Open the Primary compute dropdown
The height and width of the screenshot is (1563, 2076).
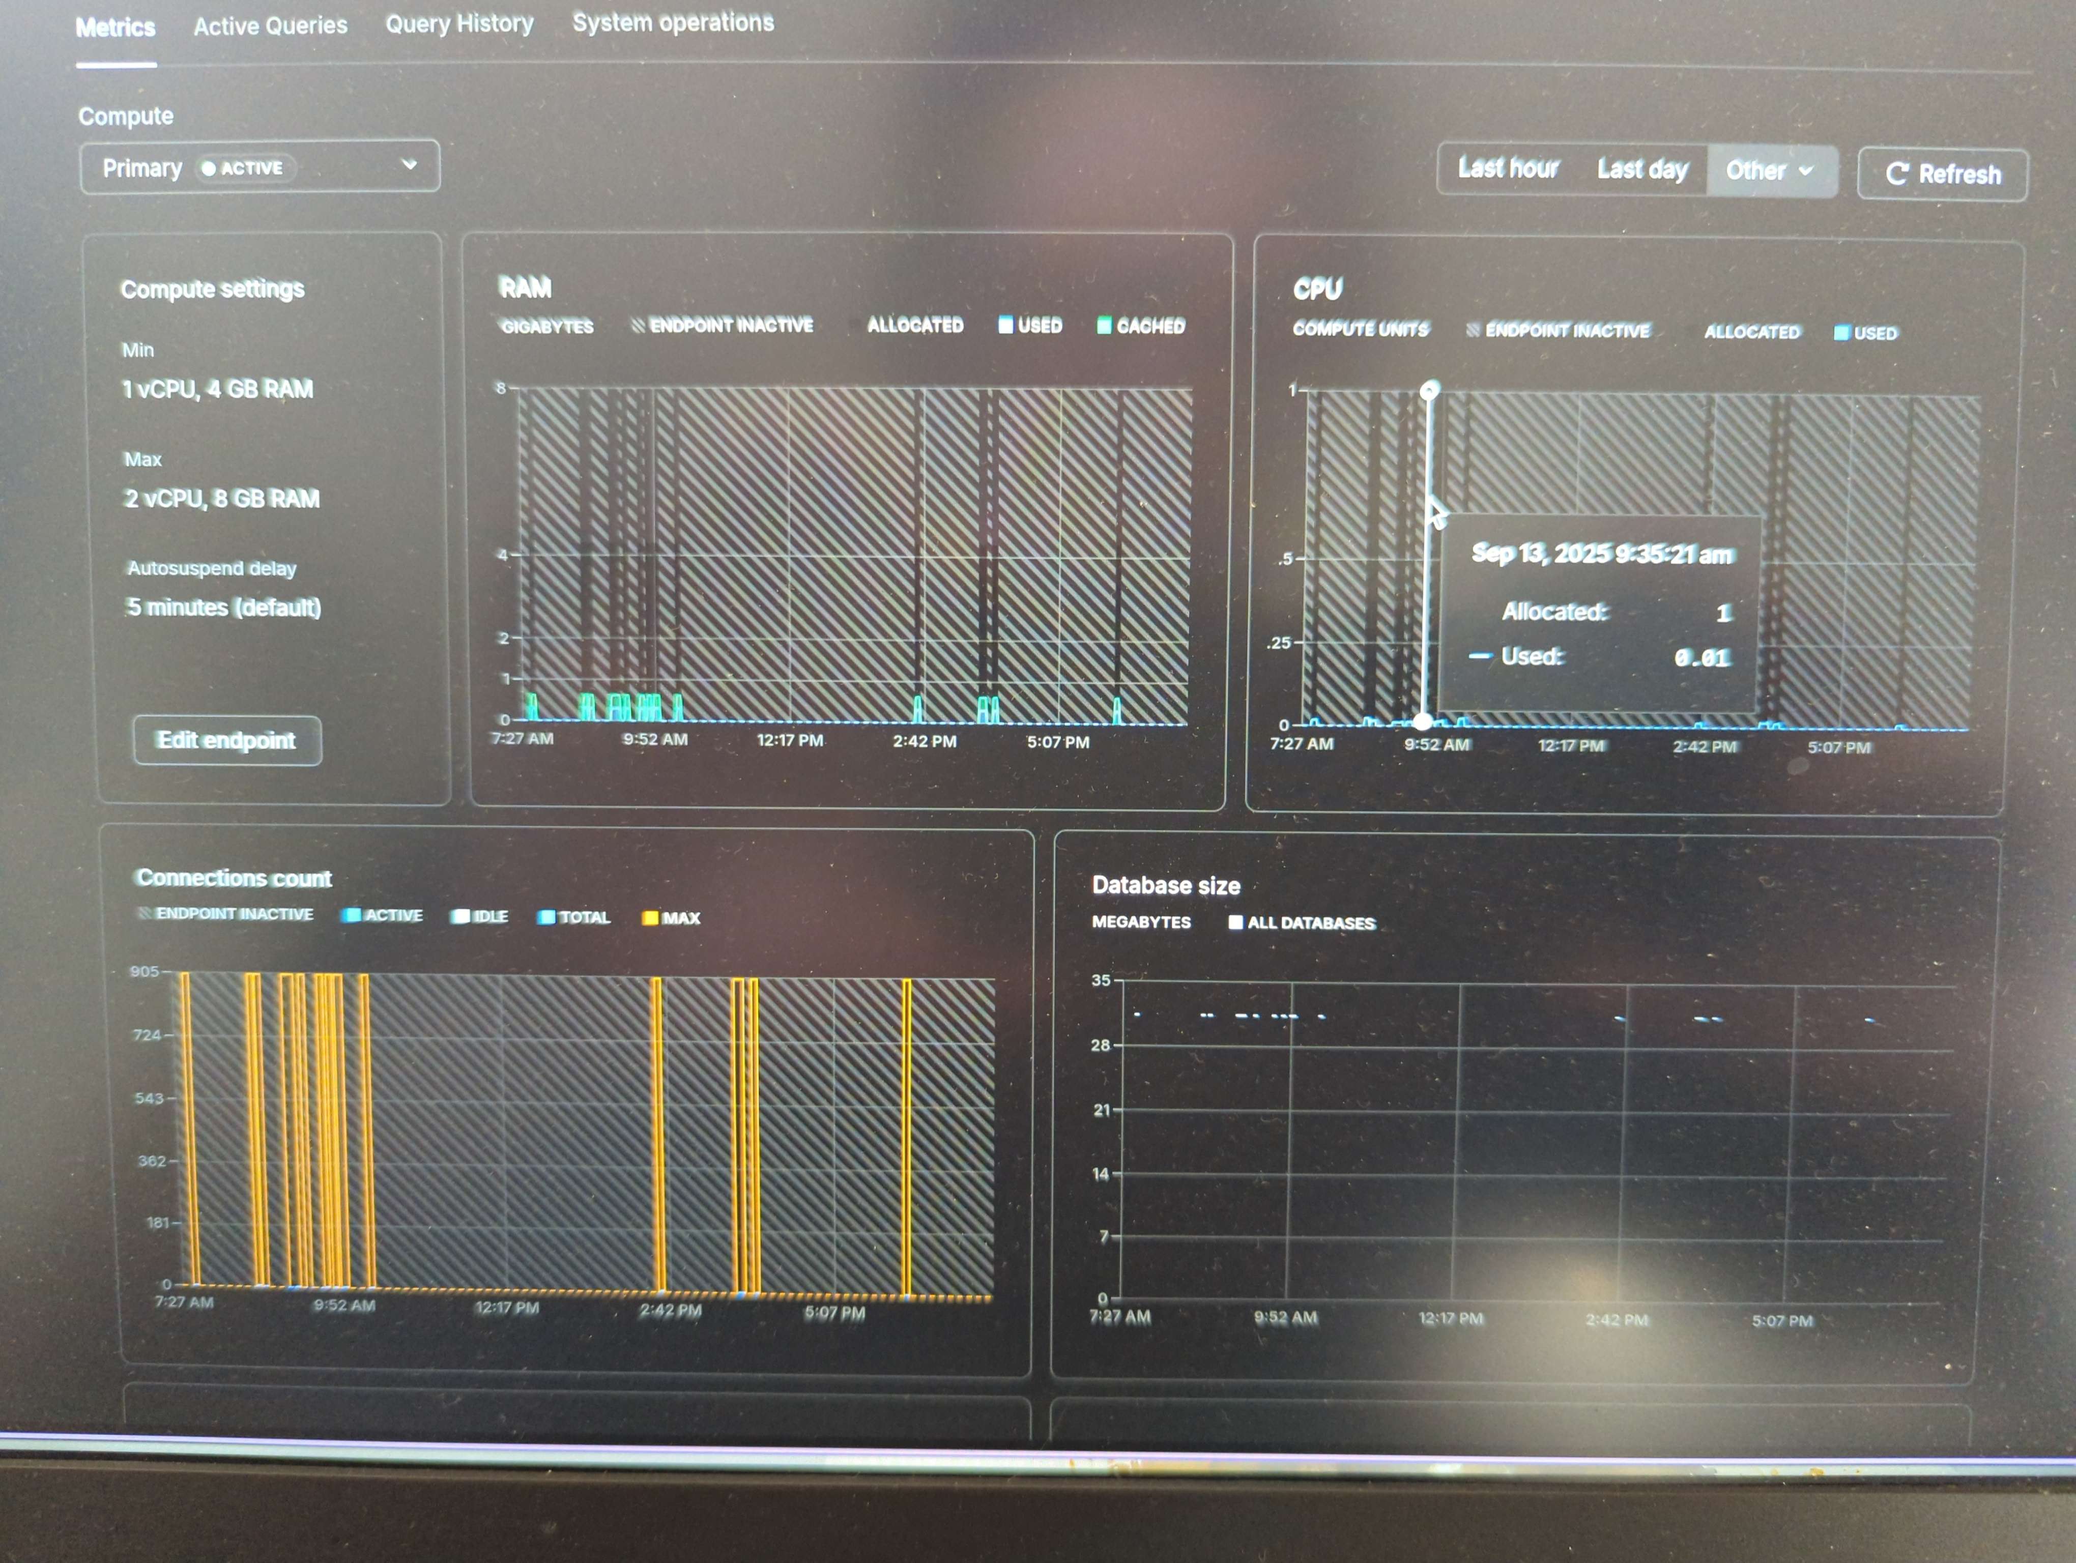click(x=259, y=168)
